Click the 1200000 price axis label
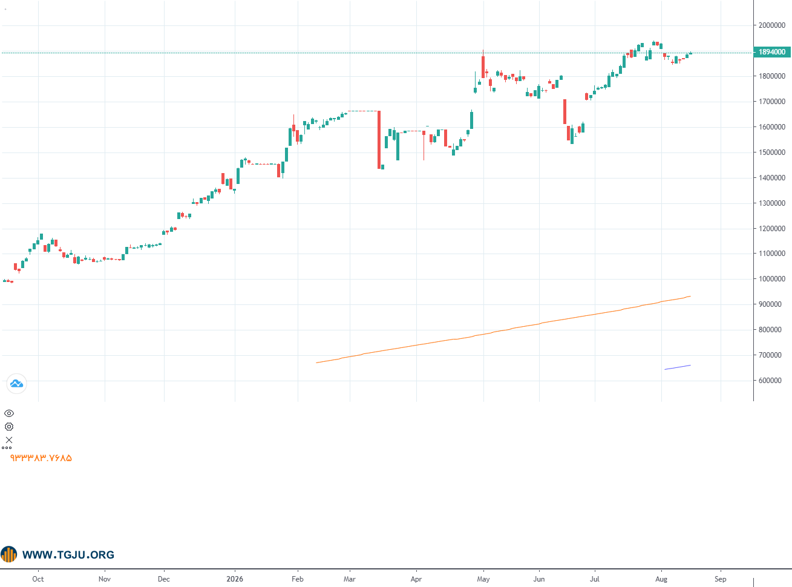792x587 pixels. (772, 229)
